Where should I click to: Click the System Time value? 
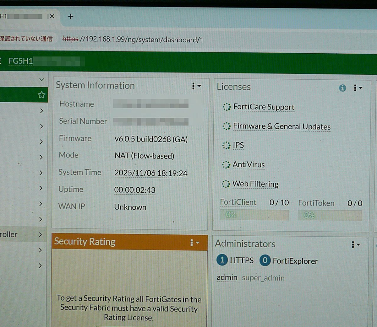151,173
